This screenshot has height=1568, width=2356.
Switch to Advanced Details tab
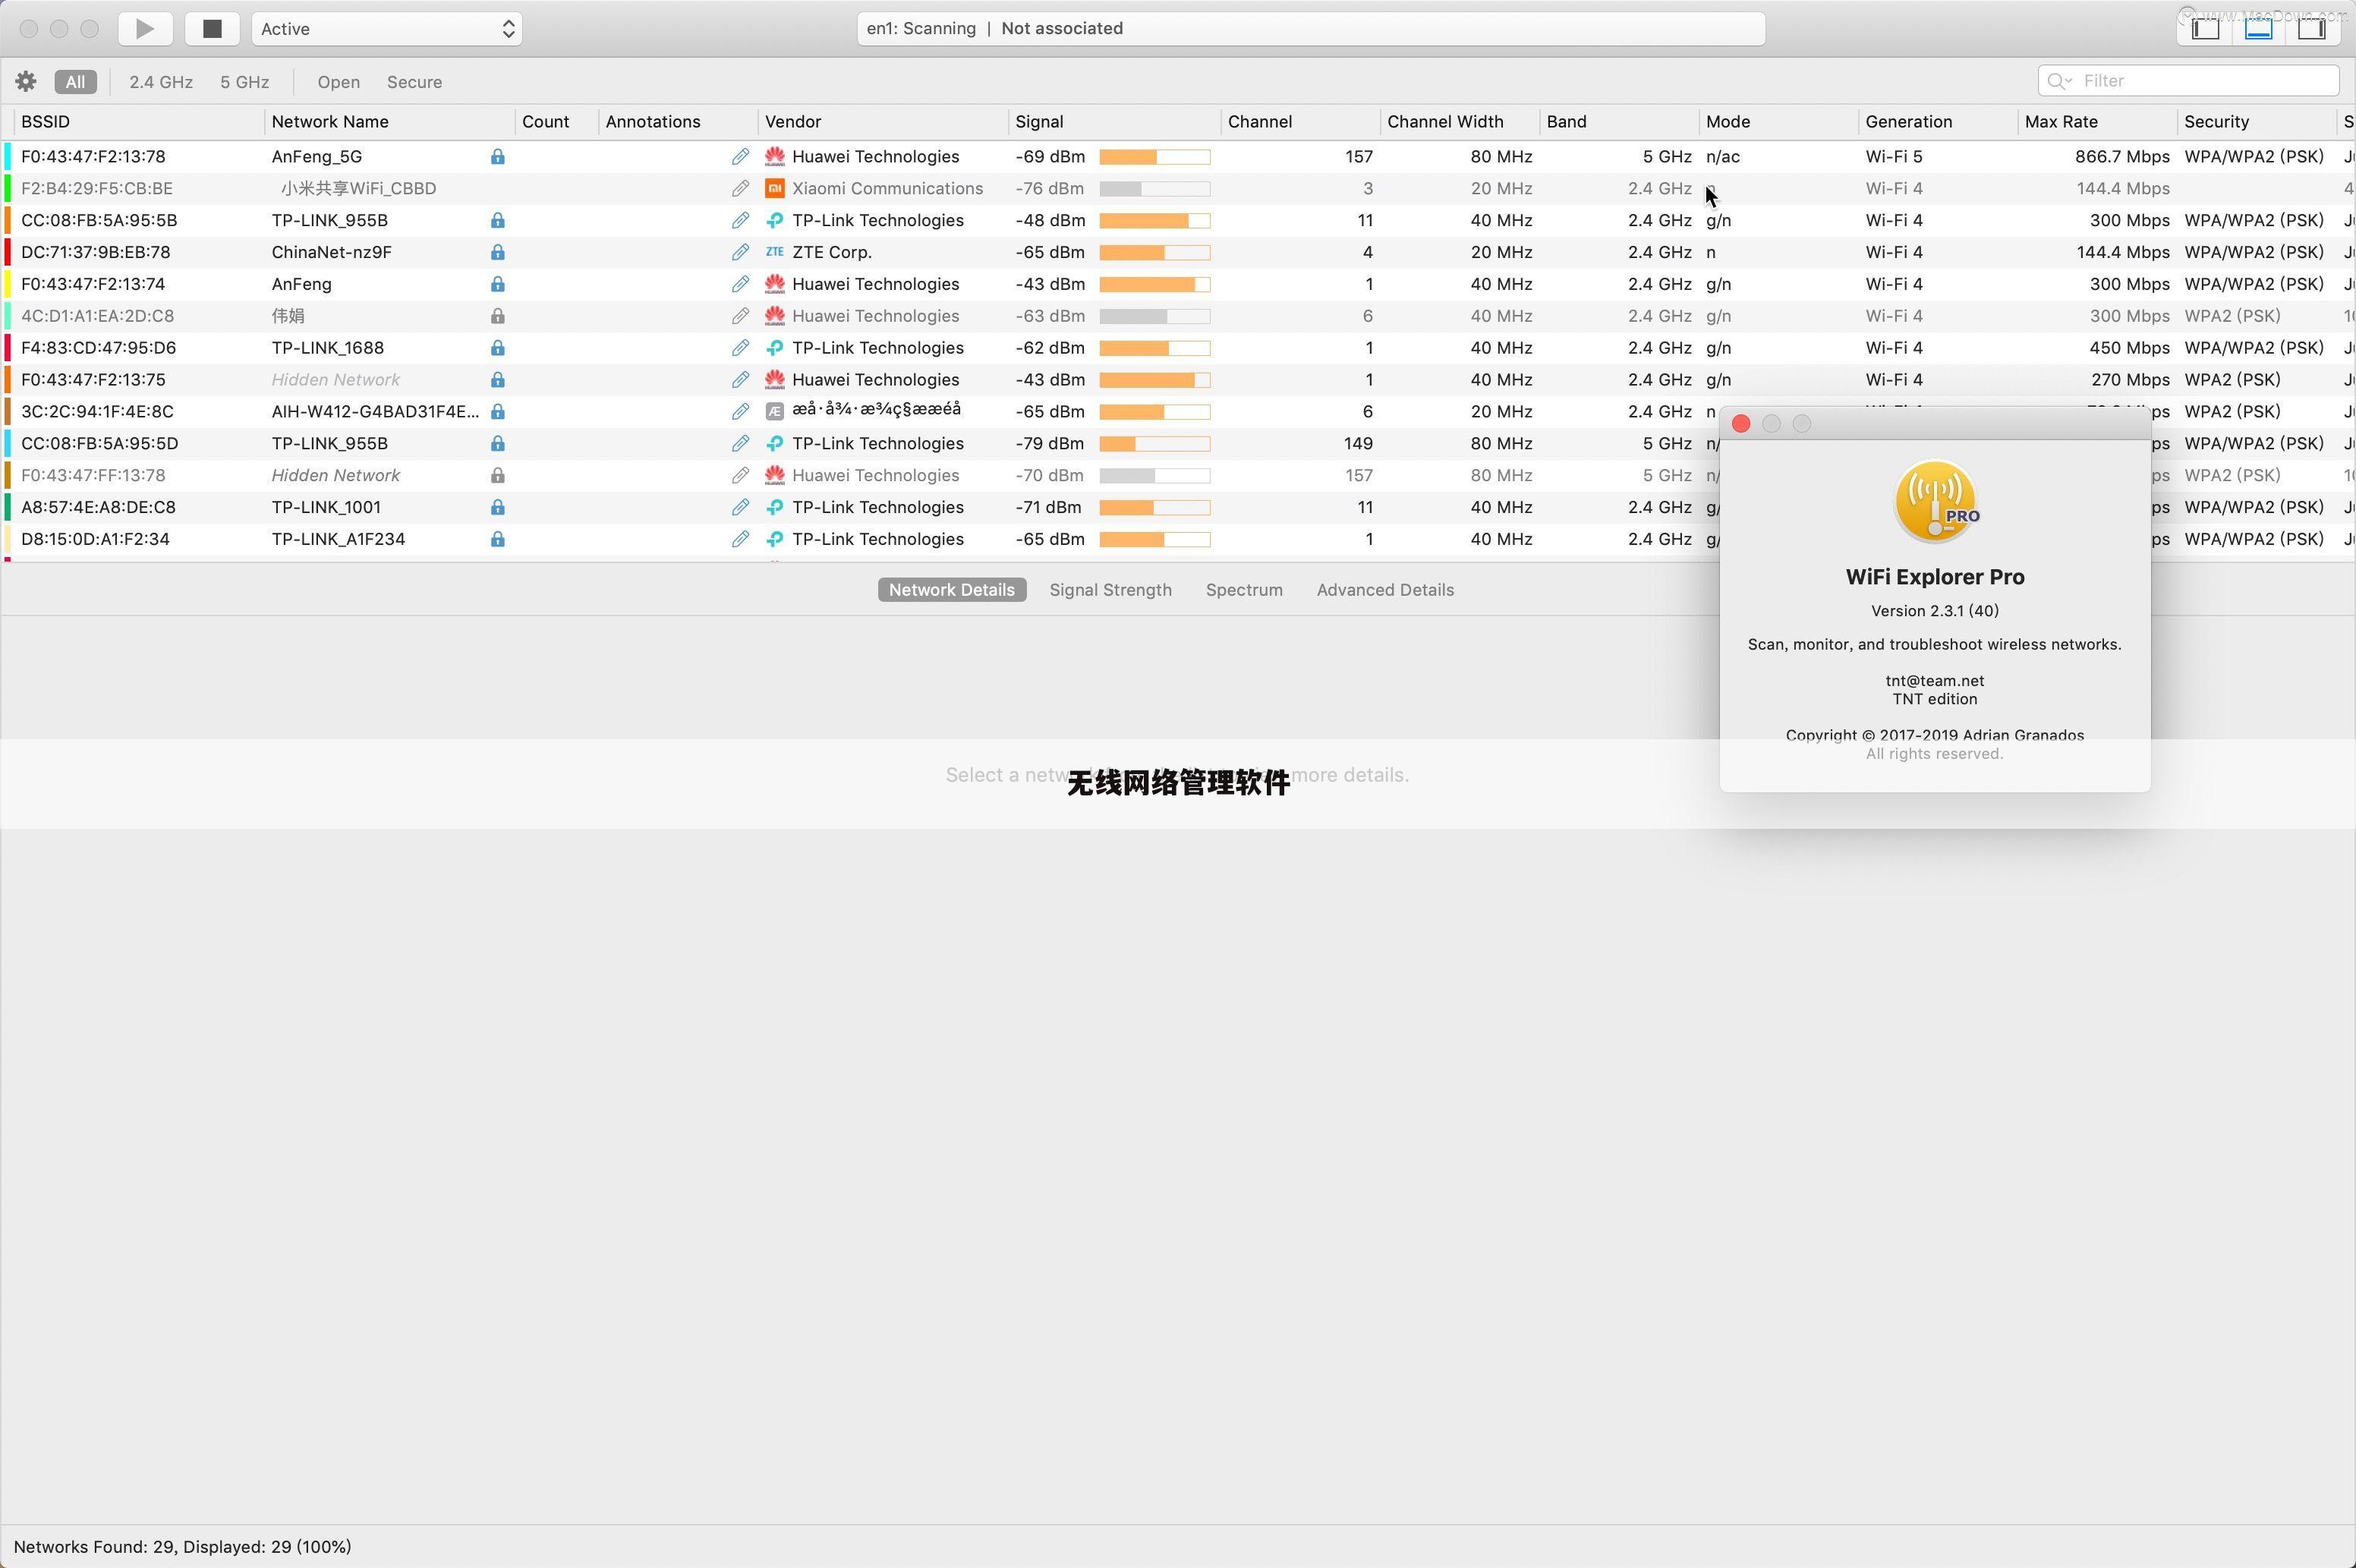(1385, 589)
